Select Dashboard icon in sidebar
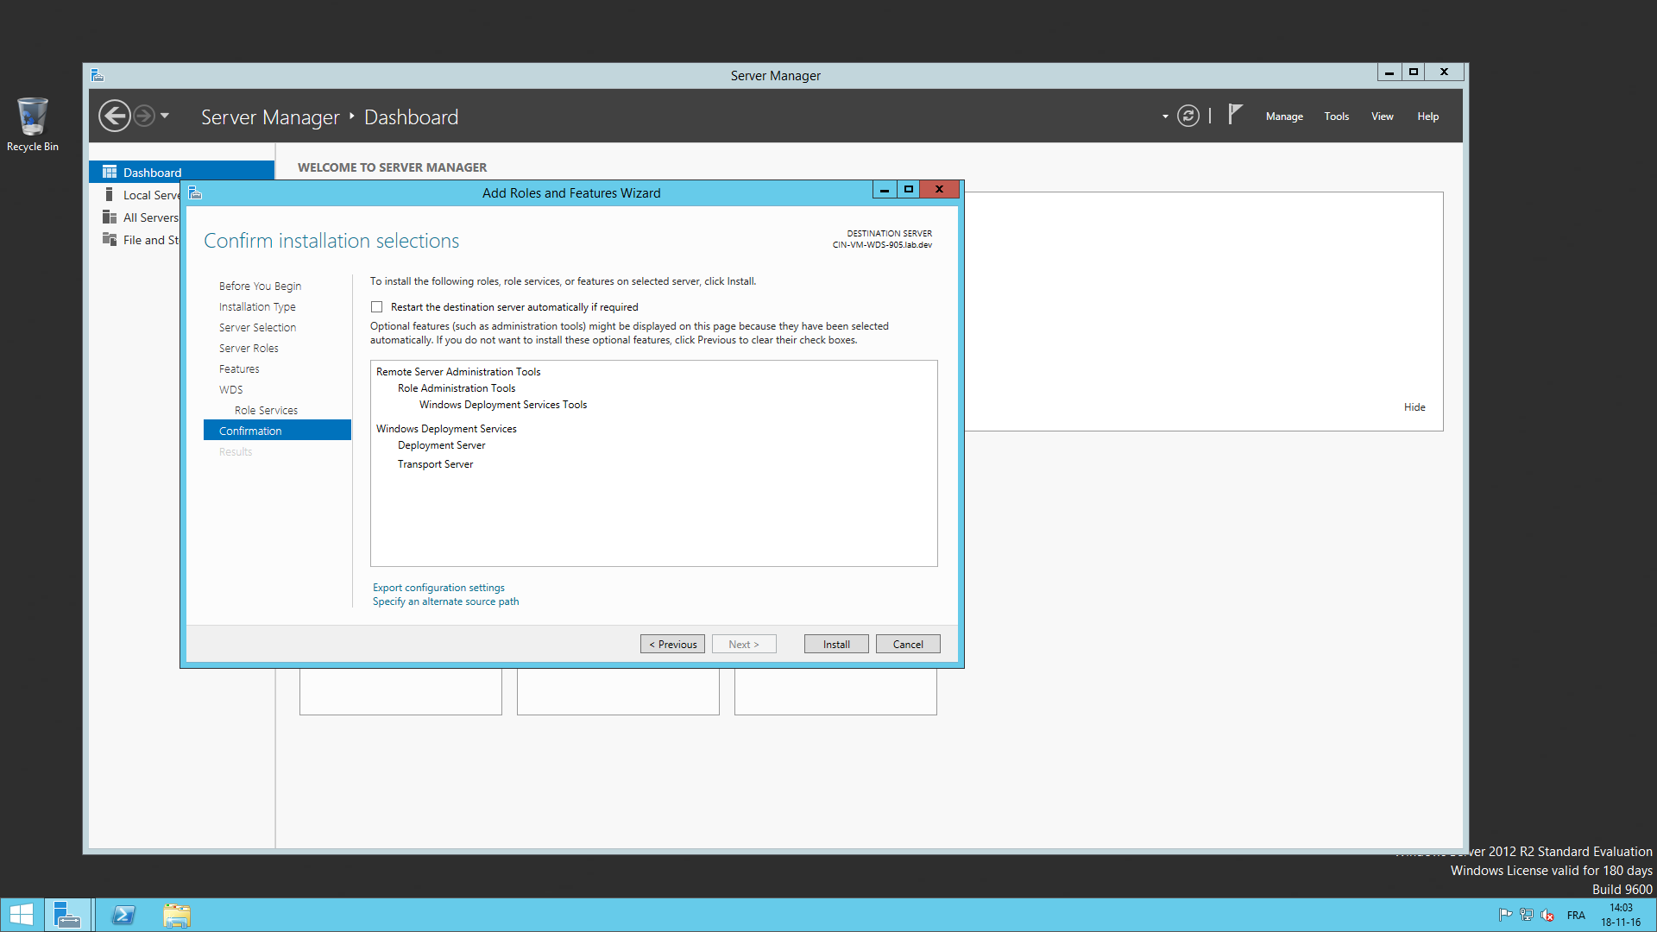 [x=110, y=172]
